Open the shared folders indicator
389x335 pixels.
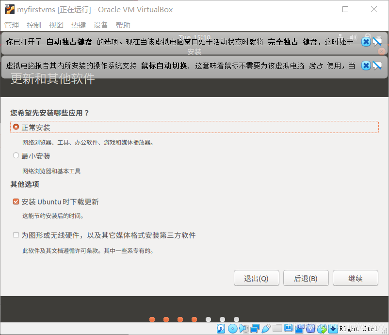[x=277, y=328]
